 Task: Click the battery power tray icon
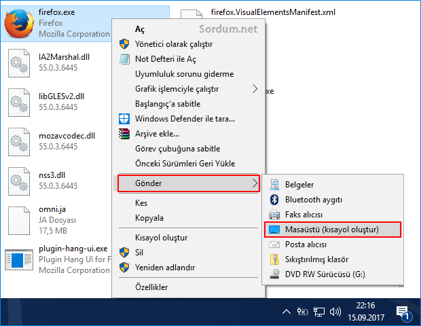coord(303,312)
